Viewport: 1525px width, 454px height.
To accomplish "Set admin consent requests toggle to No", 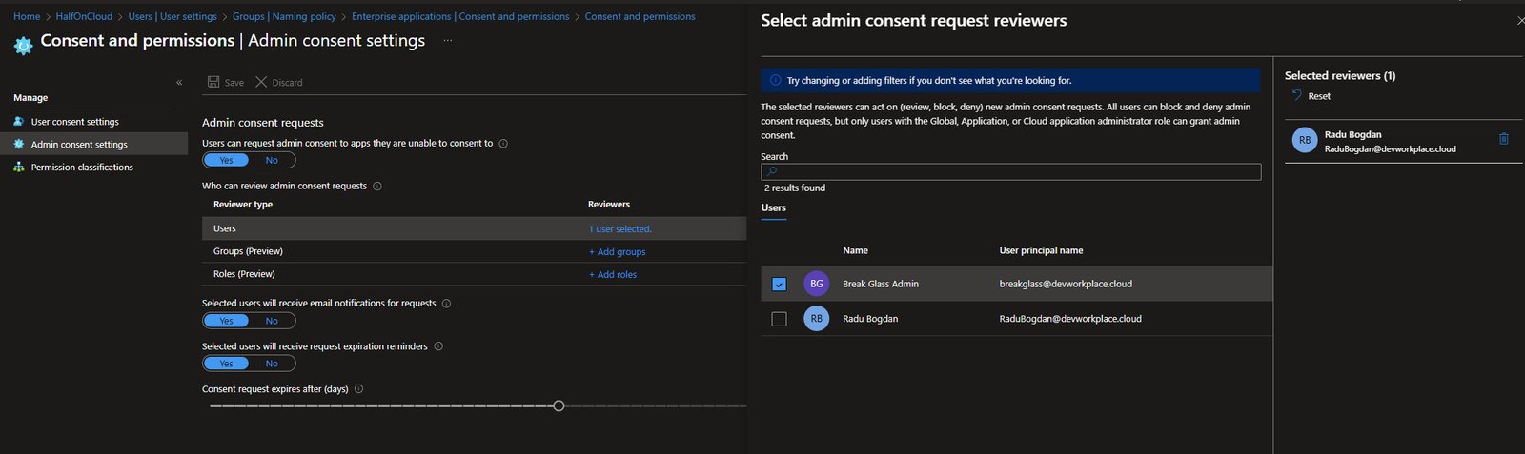I will 272,160.
